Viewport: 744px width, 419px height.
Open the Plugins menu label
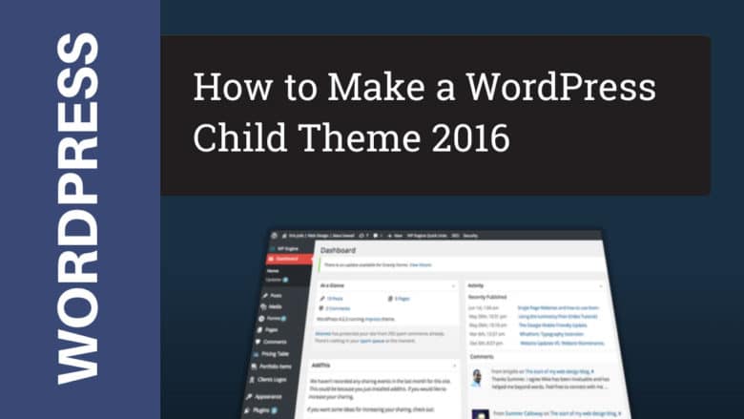[261, 411]
